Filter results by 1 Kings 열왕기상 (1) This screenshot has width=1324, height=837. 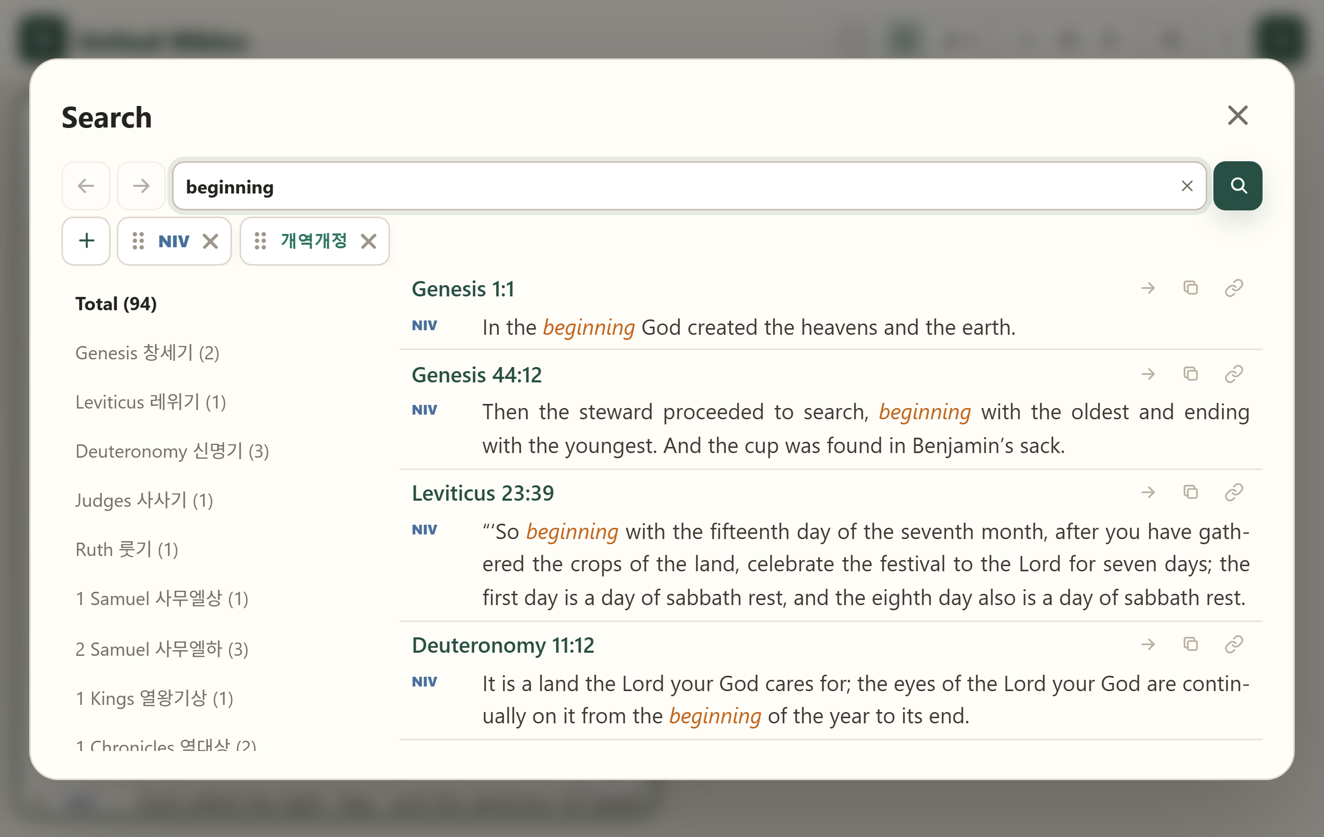point(154,698)
